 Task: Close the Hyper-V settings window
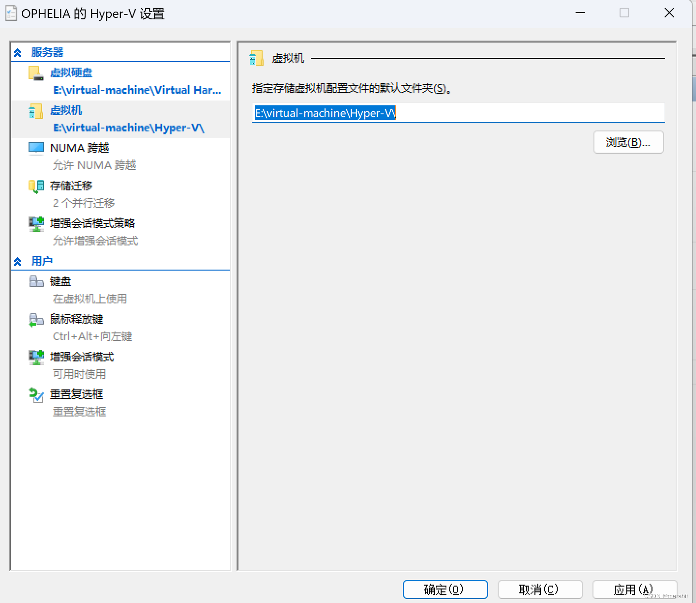pyautogui.click(x=669, y=13)
